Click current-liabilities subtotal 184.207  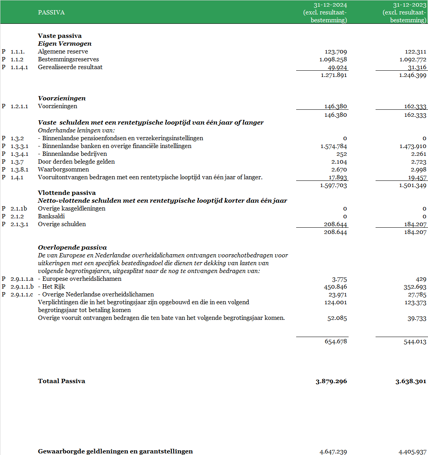click(415, 232)
